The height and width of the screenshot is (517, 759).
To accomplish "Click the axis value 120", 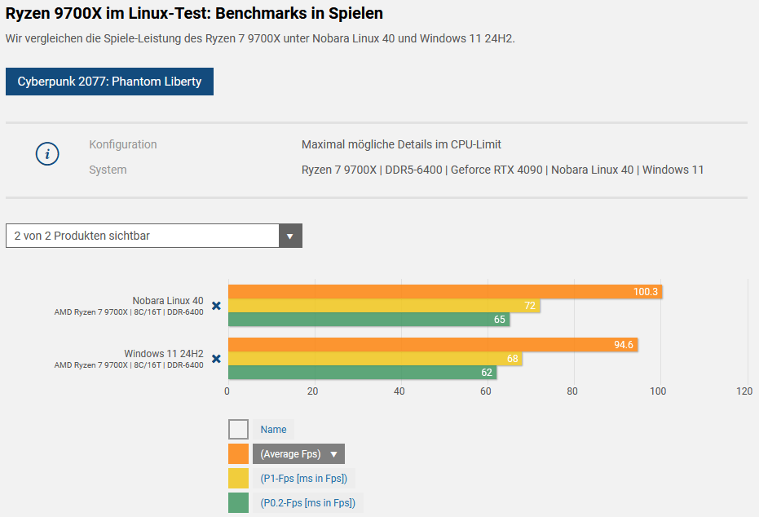I will click(744, 391).
